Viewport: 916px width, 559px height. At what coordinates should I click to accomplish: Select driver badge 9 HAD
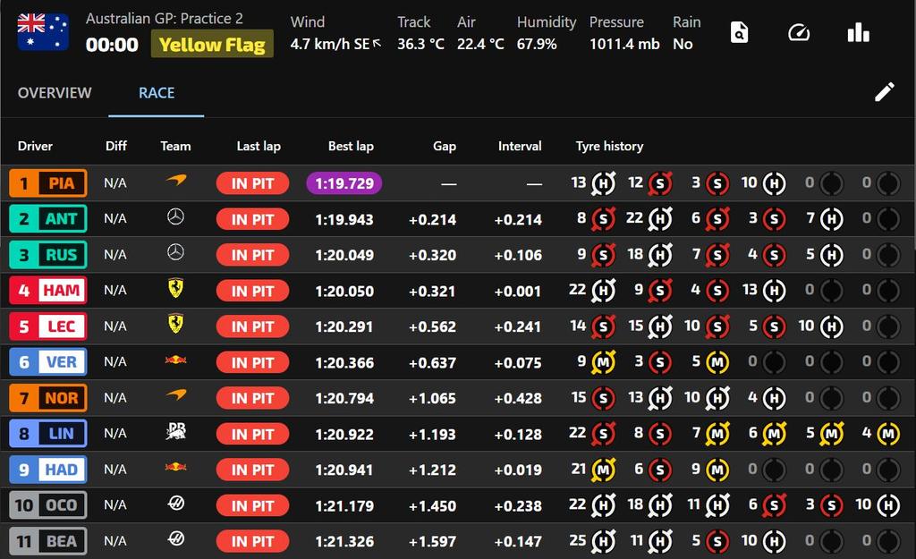(x=48, y=470)
